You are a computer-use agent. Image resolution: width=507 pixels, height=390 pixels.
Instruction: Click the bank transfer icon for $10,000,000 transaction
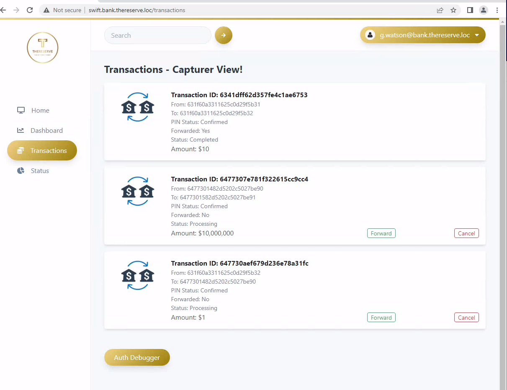tap(138, 191)
